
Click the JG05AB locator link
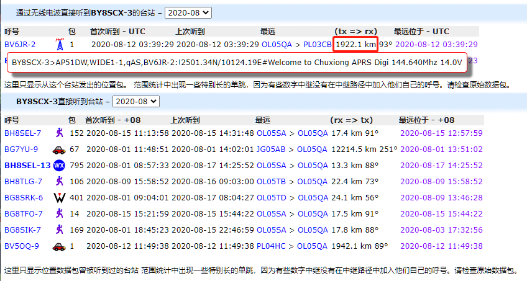[x=271, y=149]
